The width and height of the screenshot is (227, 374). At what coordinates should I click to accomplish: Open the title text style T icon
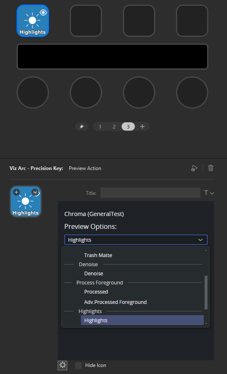pos(206,193)
